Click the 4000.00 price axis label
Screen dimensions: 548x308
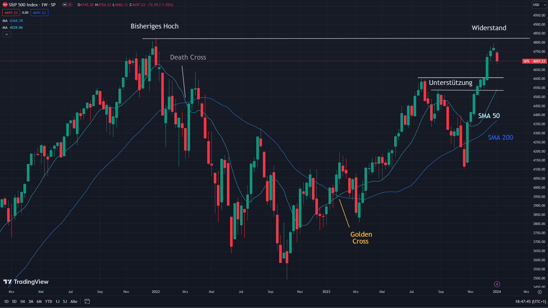point(539,188)
